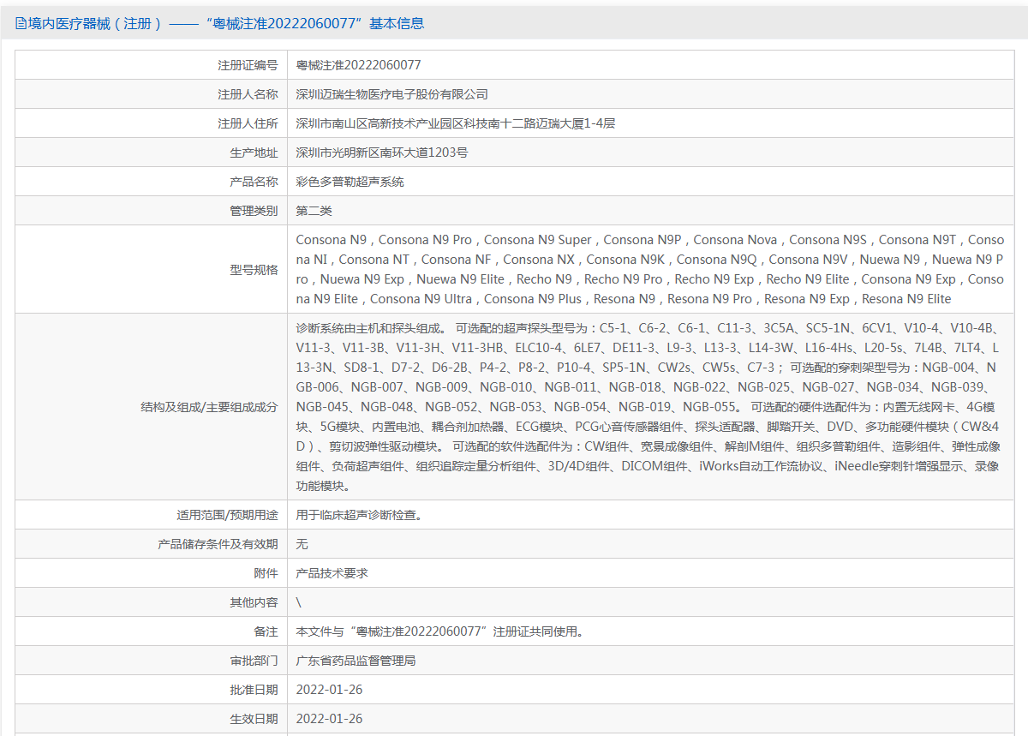
Task: Select intended use text 用于临床超声诊断检查。
Action: point(359,515)
